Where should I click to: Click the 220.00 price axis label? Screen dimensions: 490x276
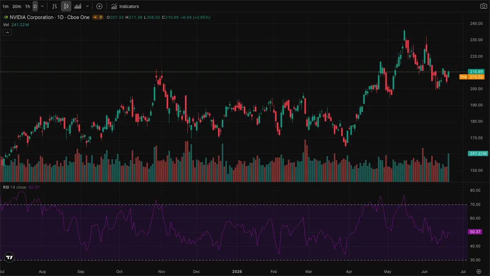(x=476, y=56)
